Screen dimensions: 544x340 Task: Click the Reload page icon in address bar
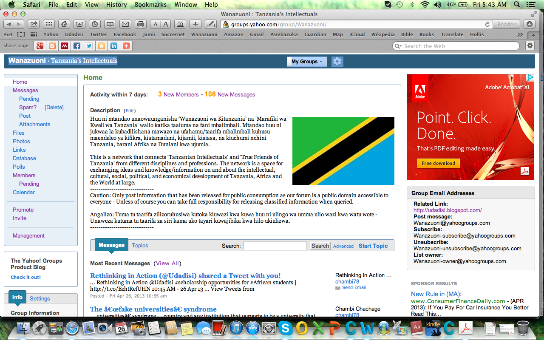(x=487, y=25)
